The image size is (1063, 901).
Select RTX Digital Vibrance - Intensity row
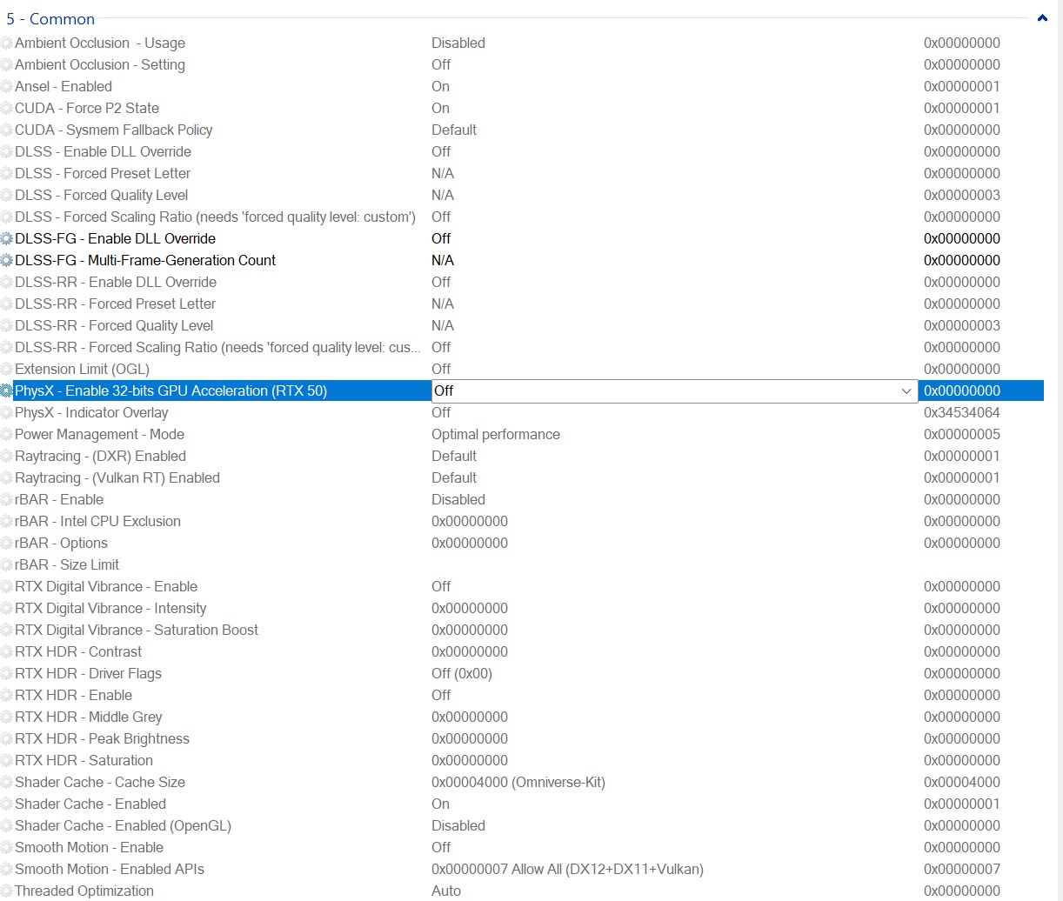point(110,608)
